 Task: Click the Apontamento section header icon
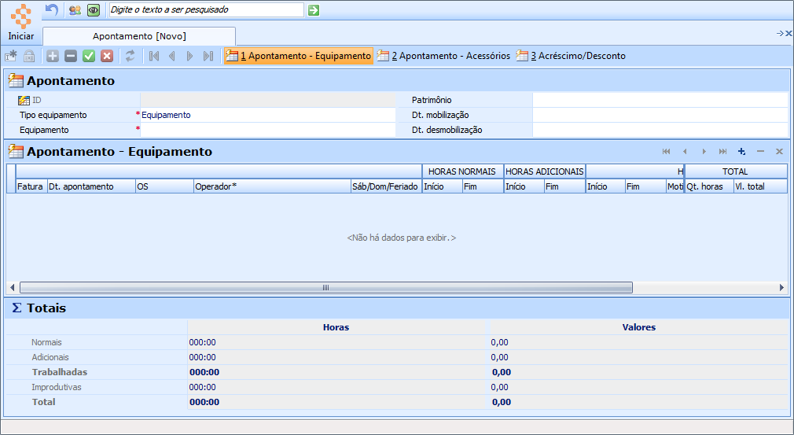point(17,81)
